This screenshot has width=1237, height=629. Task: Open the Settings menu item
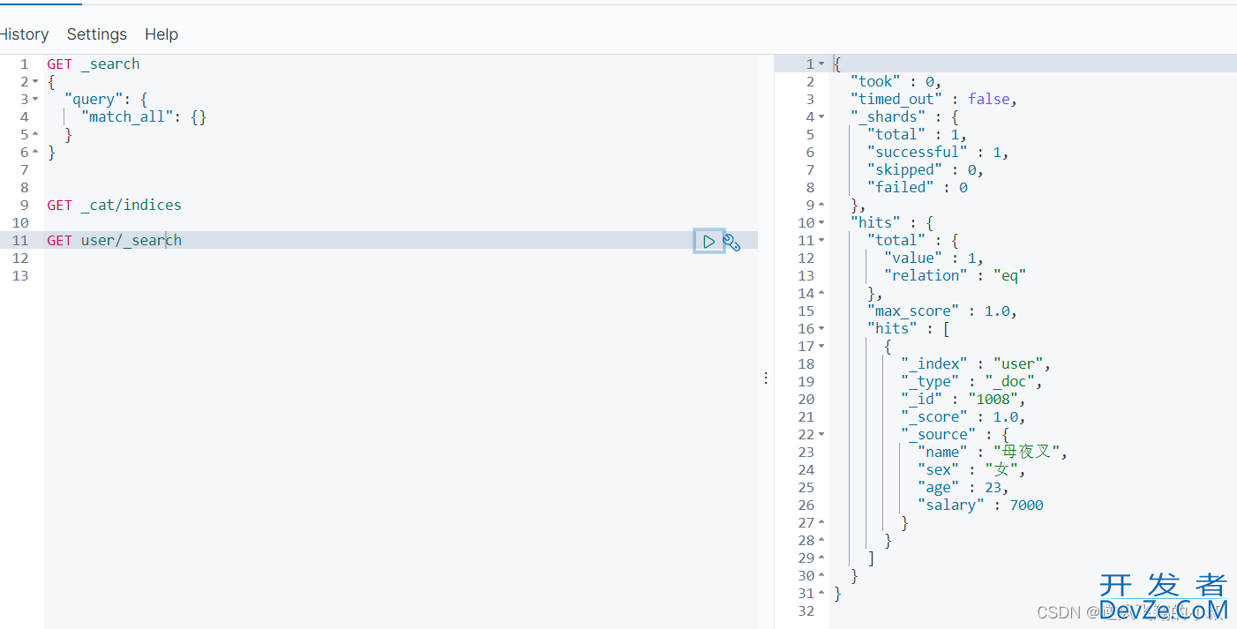point(97,34)
